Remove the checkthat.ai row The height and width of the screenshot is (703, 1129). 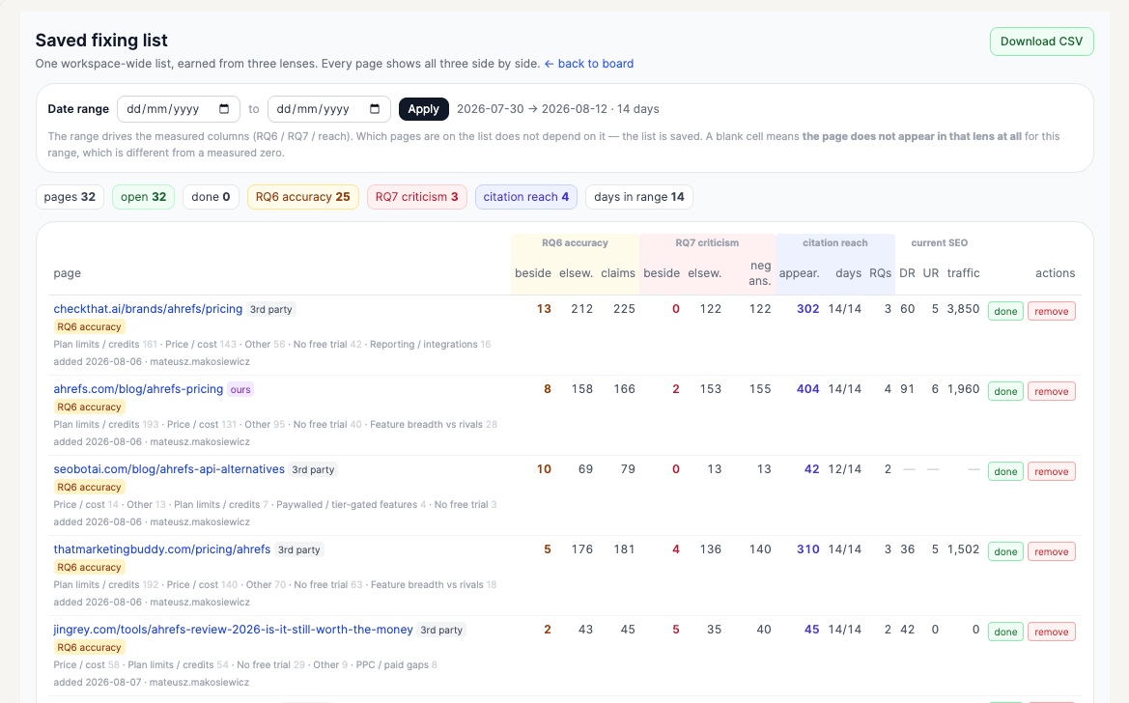point(1051,311)
